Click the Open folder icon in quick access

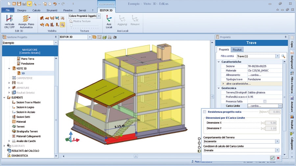pyautogui.click(x=14, y=4)
